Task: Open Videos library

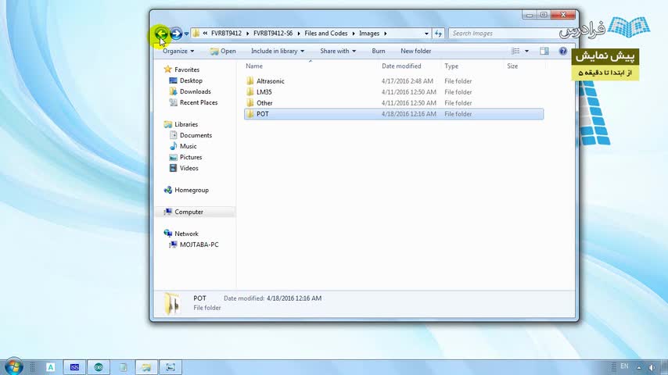Action: 189,169
